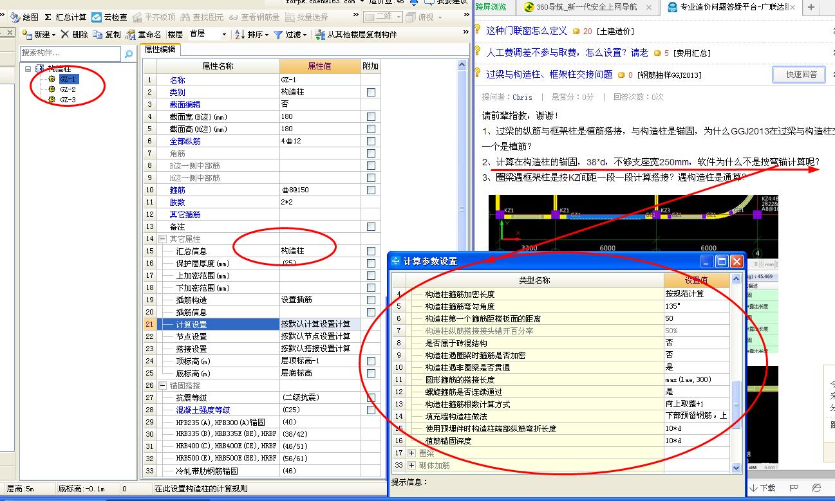Open the 排序 sort menu
The width and height of the screenshot is (835, 501).
pos(252,35)
